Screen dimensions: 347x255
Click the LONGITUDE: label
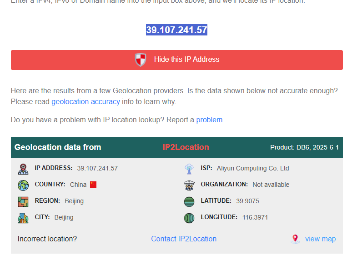[x=219, y=217]
